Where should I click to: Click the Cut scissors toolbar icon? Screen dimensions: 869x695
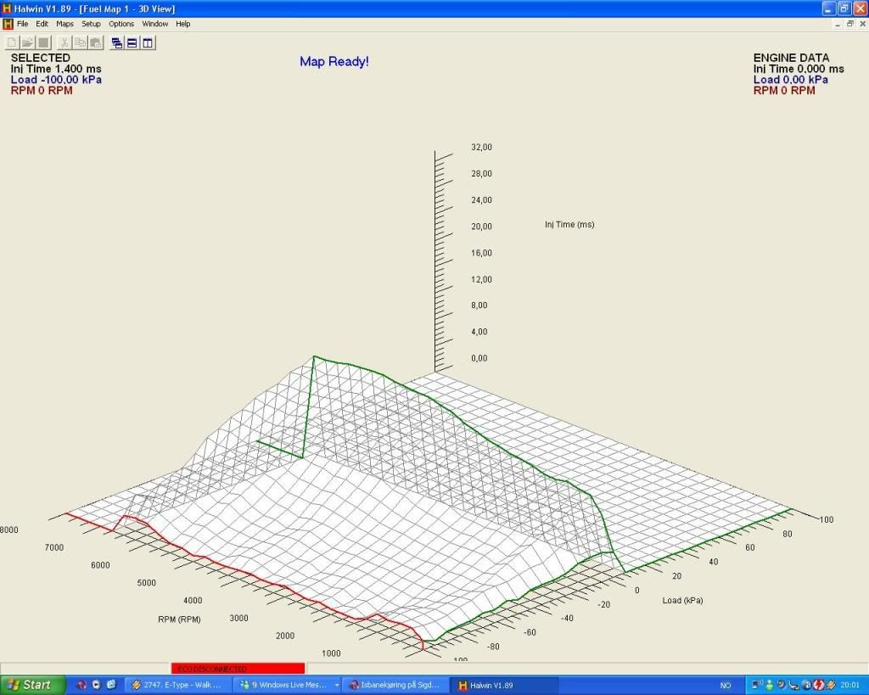point(64,42)
